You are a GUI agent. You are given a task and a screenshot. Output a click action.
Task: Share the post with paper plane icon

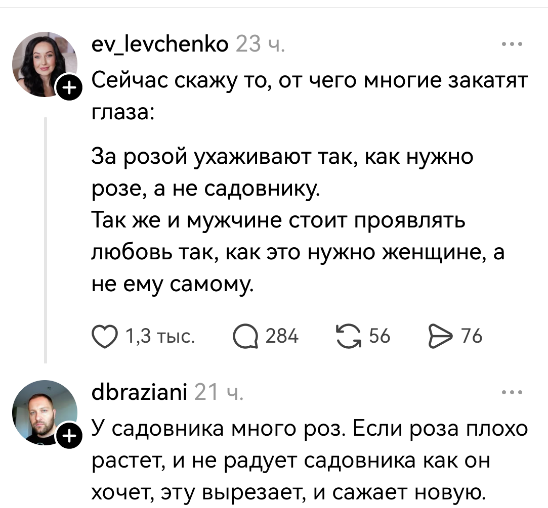point(440,335)
